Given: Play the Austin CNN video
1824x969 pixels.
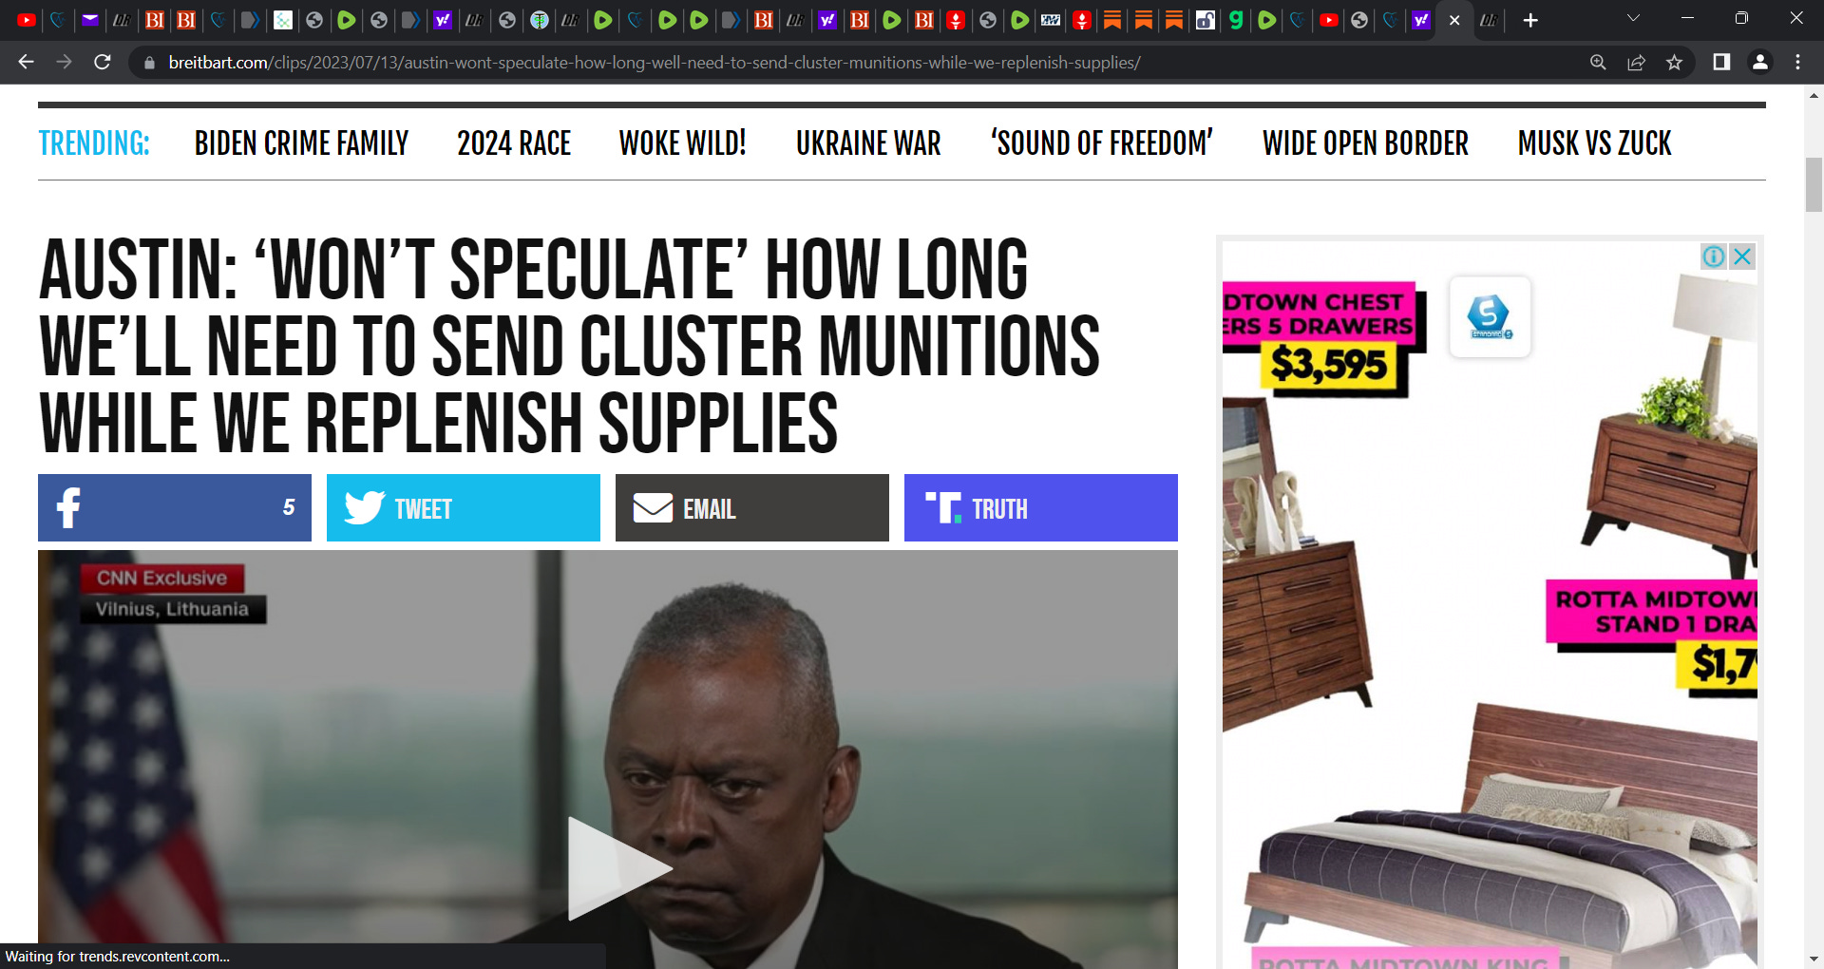Looking at the screenshot, I should click(x=617, y=867).
